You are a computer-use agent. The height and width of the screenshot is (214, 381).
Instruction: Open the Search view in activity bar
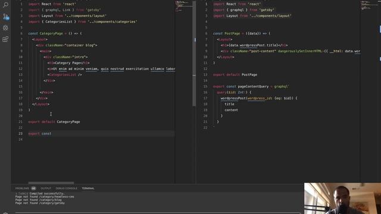tap(5, 5)
